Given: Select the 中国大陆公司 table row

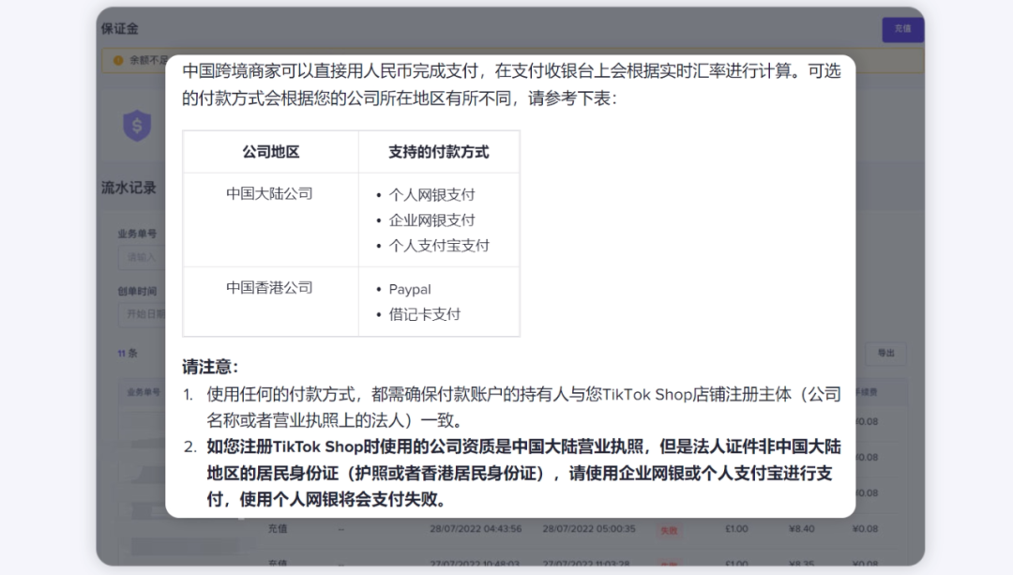Looking at the screenshot, I should (x=274, y=194).
